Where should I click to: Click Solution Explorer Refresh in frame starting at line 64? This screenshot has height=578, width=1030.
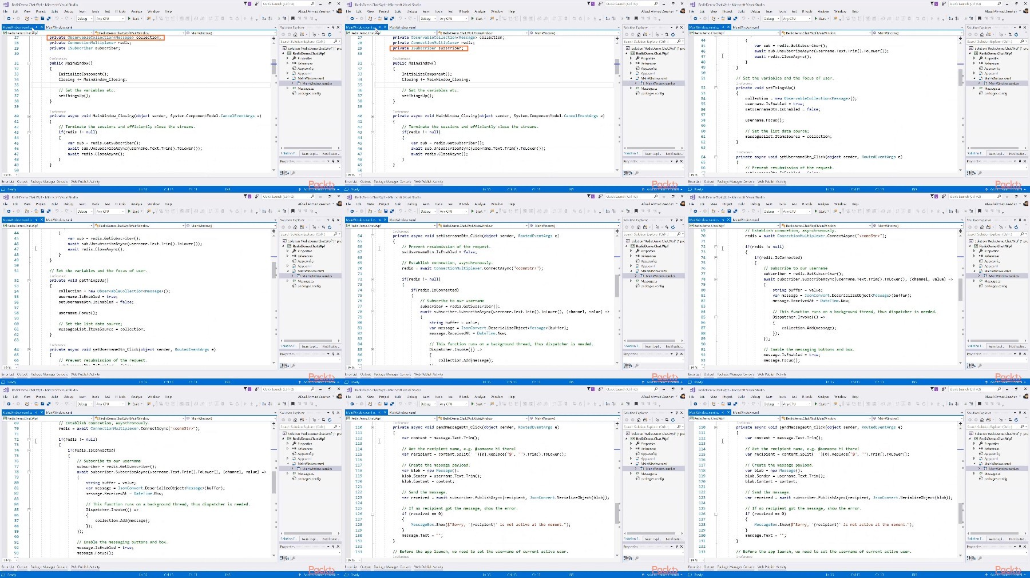tap(673, 227)
